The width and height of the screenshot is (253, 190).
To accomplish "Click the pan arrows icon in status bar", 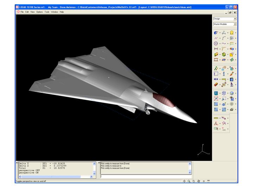I will click(x=184, y=181).
